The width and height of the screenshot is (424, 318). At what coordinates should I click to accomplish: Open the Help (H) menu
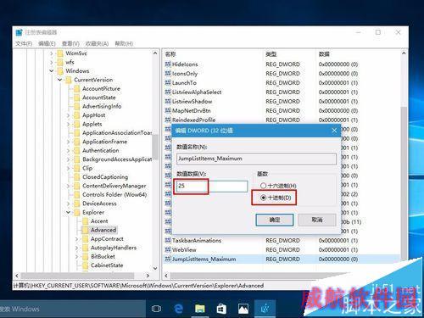(x=124, y=43)
